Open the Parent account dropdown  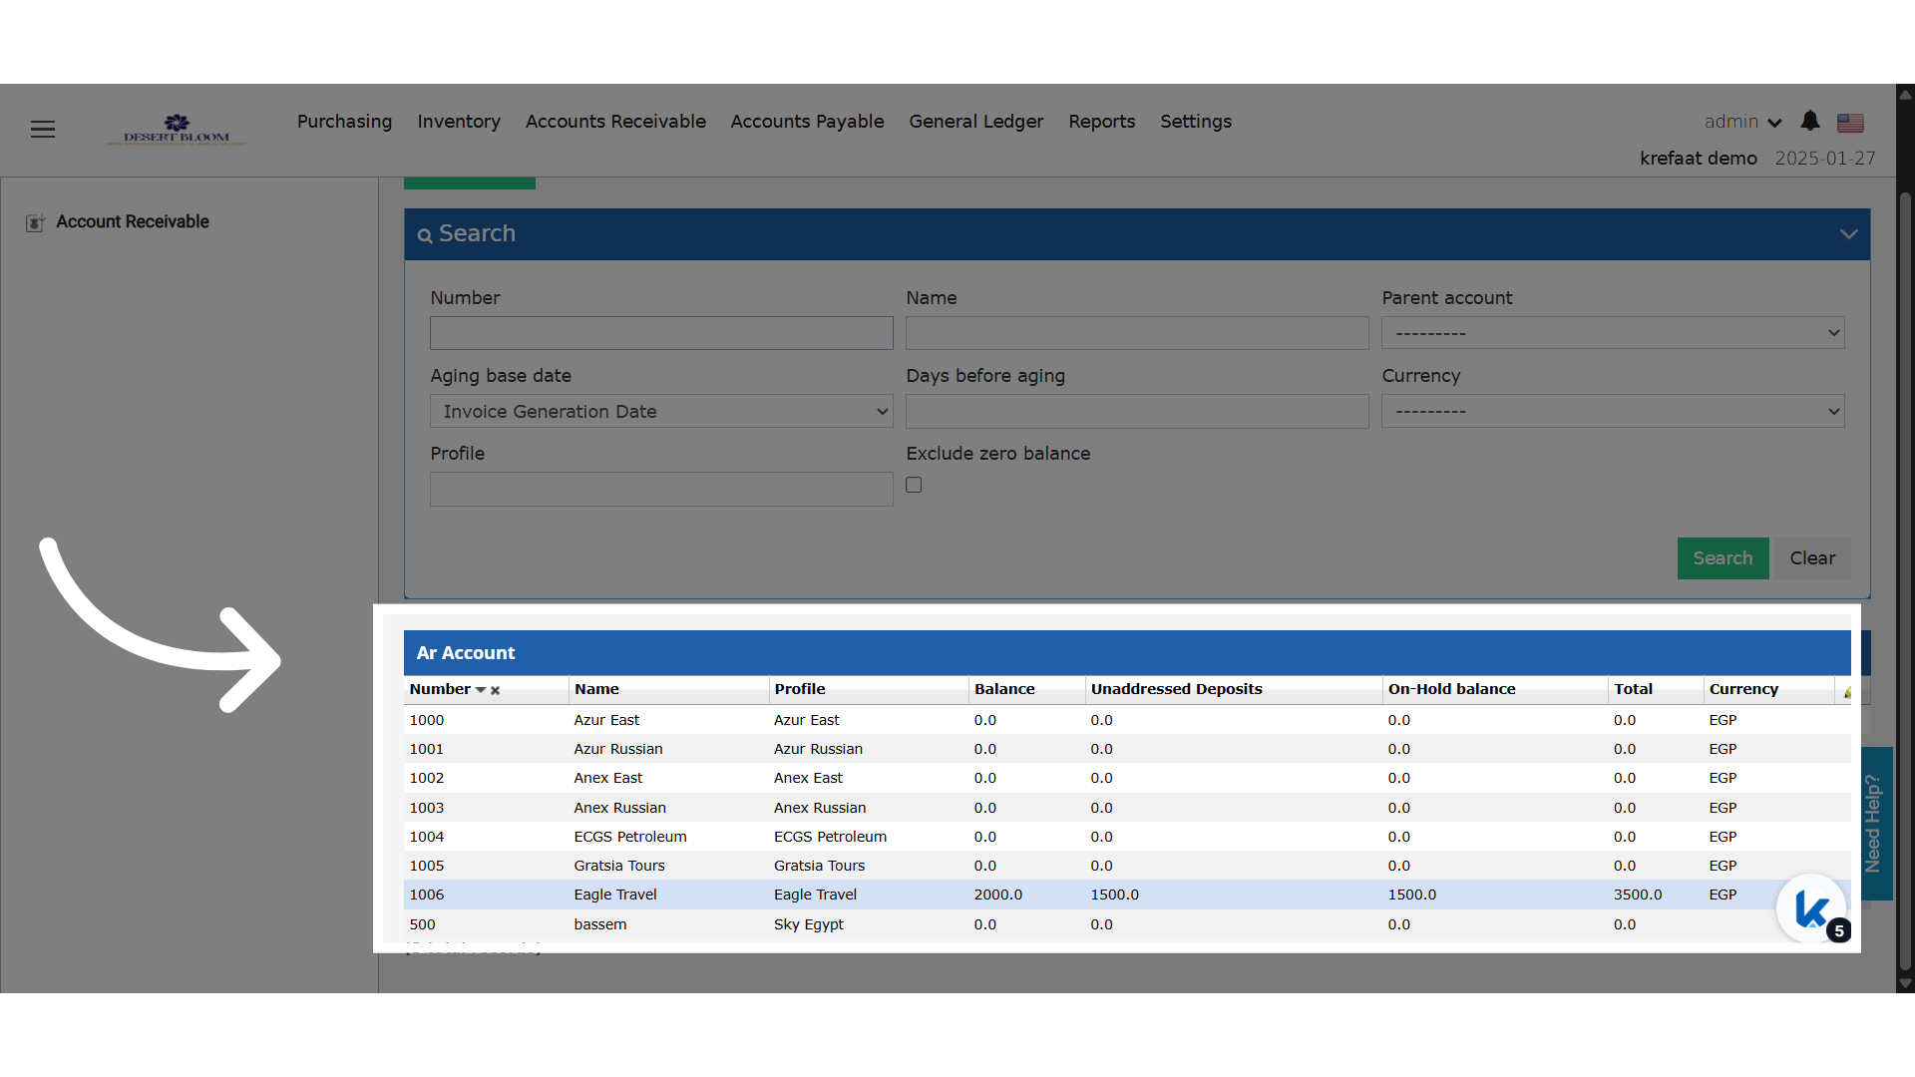click(1613, 333)
